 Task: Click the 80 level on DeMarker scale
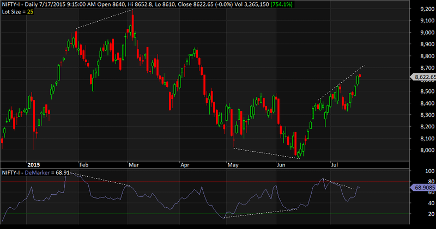(431, 182)
